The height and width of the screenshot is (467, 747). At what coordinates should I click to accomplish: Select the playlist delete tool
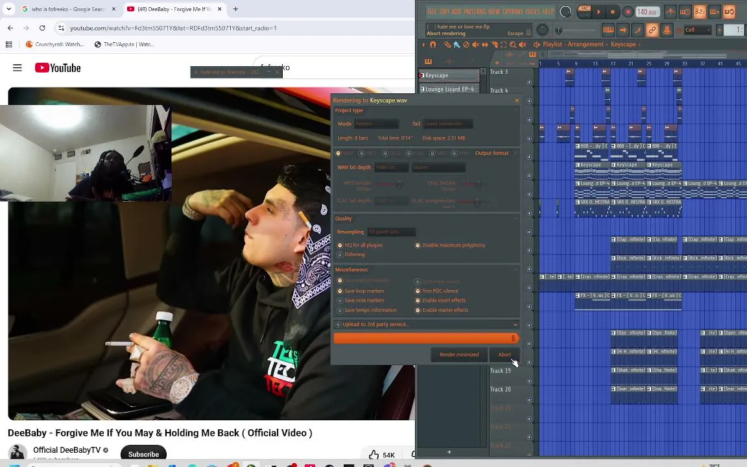point(466,45)
